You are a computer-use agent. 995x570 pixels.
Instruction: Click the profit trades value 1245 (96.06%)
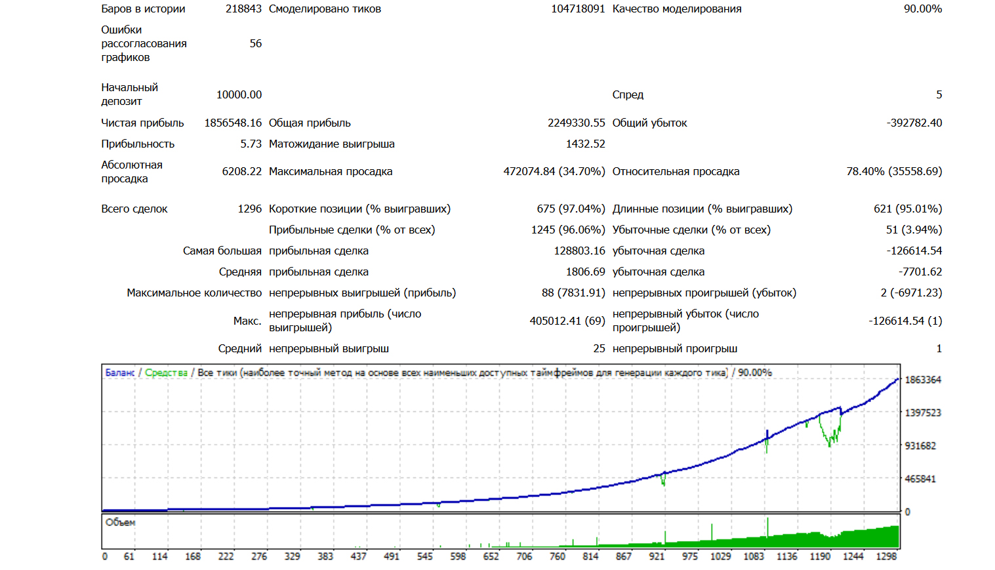(x=568, y=230)
